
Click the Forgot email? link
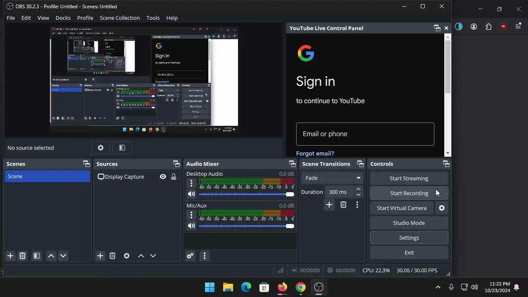[315, 153]
